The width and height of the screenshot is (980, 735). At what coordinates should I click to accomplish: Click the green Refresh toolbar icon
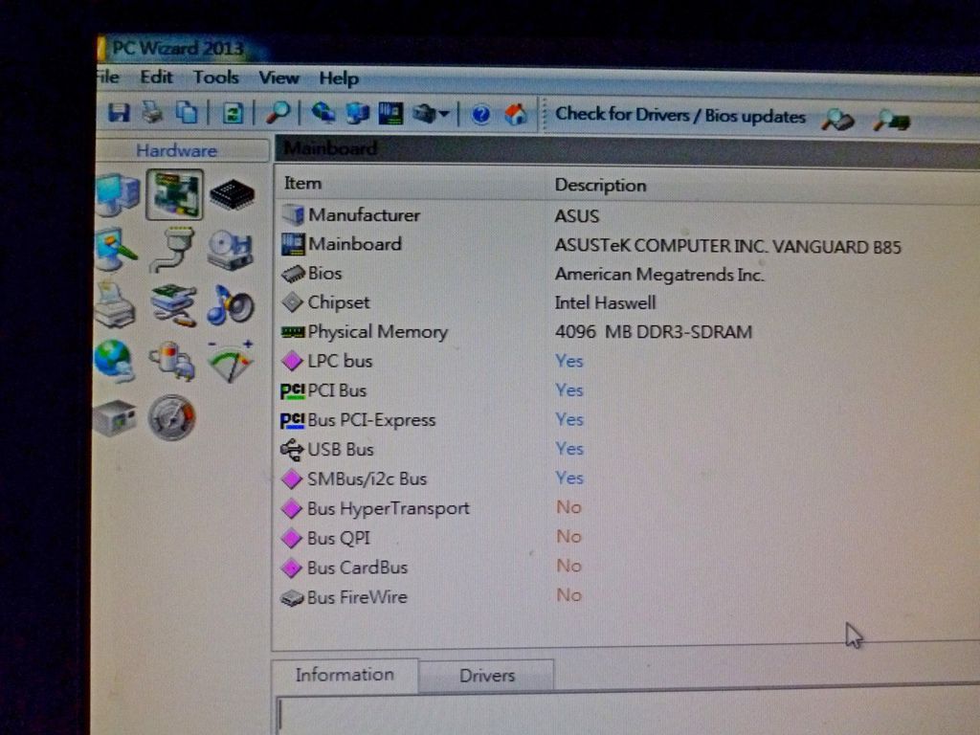(233, 114)
